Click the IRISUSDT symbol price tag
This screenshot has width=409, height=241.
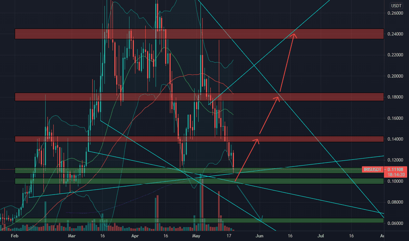tap(373, 170)
